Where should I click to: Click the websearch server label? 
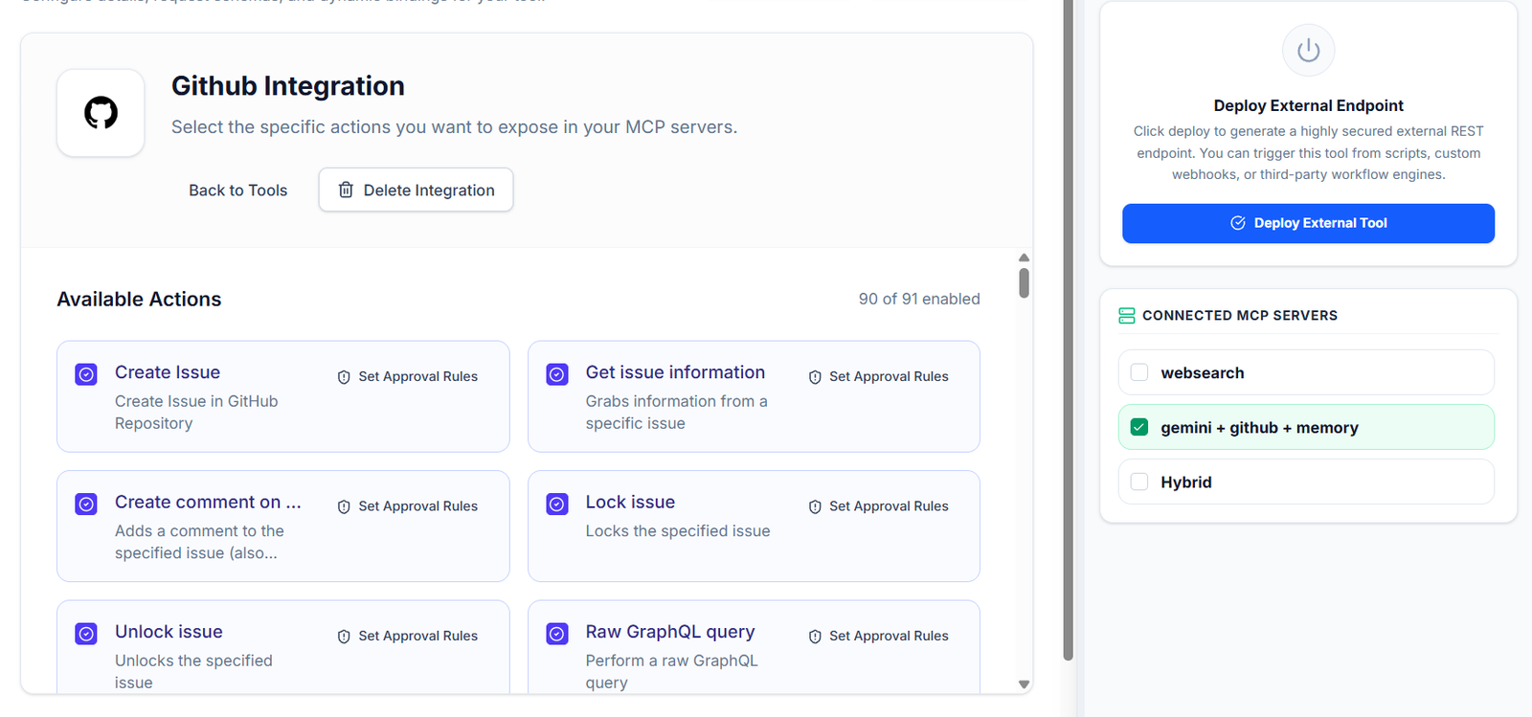(1203, 373)
